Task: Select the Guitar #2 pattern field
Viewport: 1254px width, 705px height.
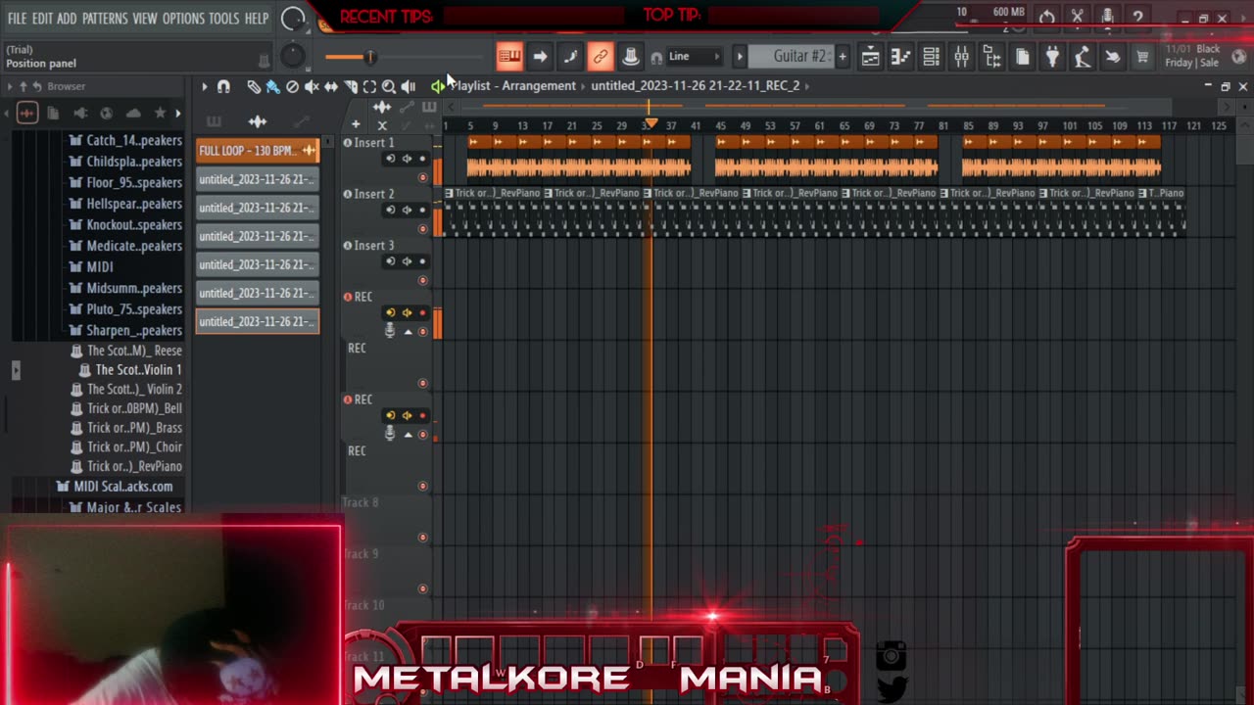Action: click(791, 57)
